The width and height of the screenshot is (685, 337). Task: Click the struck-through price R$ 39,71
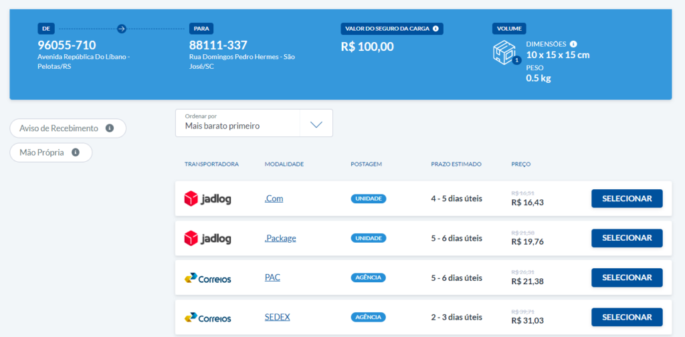coord(522,312)
